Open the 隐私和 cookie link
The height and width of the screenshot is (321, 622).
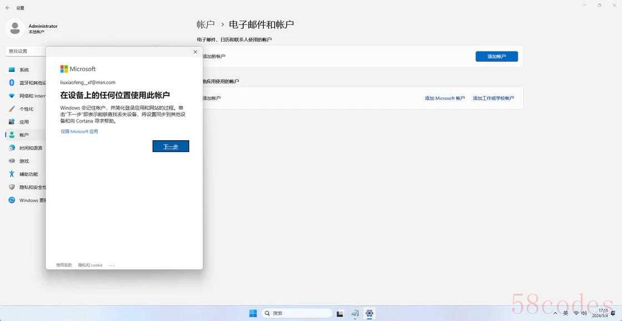[x=90, y=265]
